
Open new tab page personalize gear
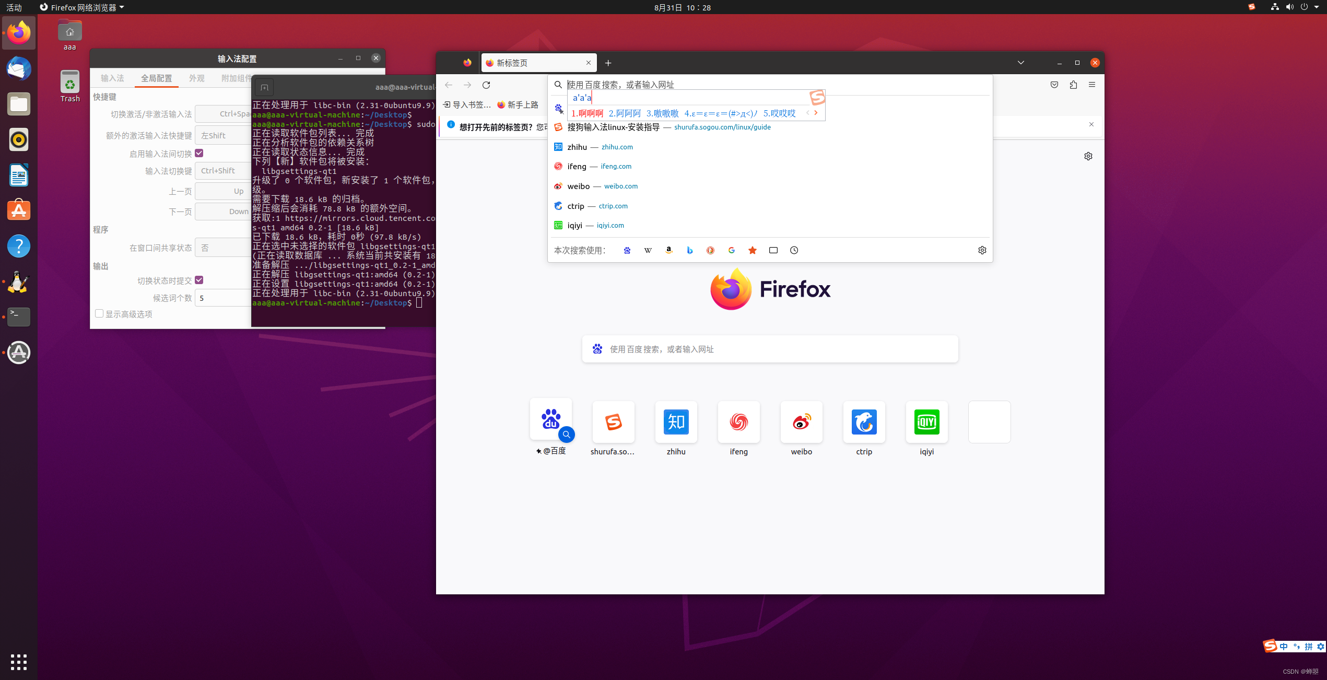point(1088,156)
